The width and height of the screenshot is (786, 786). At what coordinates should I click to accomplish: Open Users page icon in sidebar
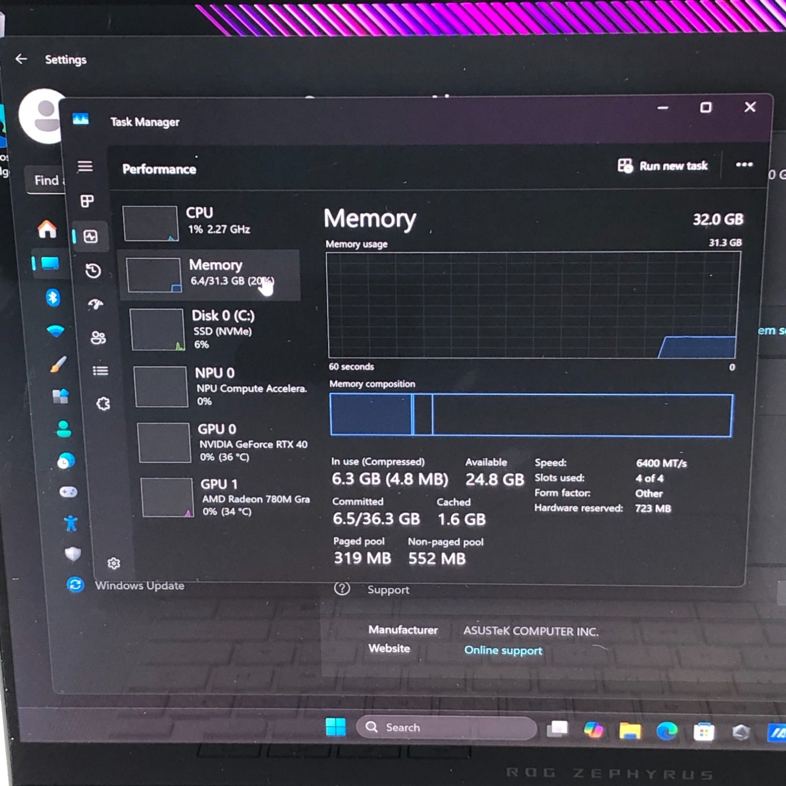98,338
